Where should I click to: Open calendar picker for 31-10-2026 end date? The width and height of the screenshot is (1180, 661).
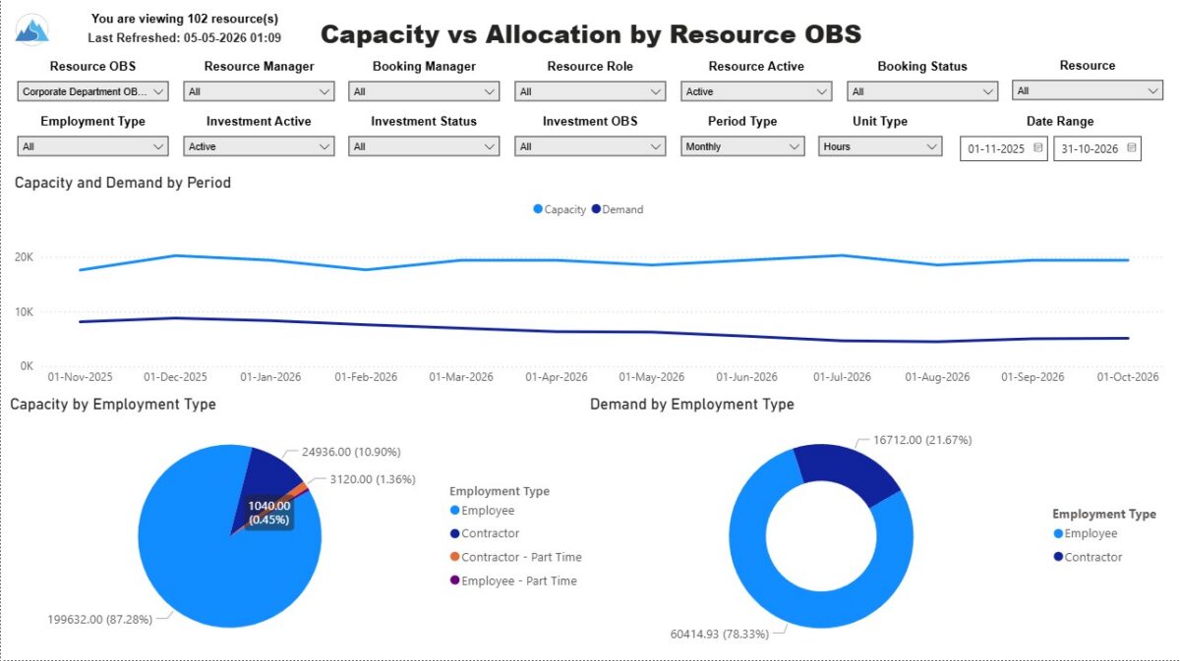[x=1131, y=148]
